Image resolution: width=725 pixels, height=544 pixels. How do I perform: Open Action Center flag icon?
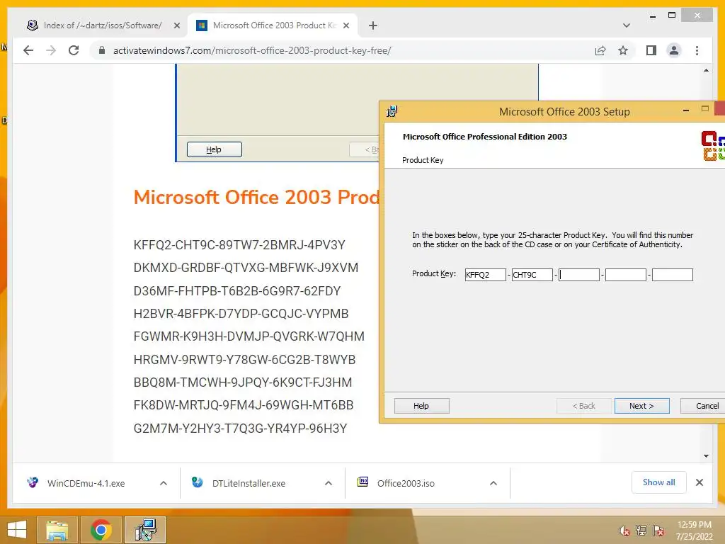pos(658,531)
